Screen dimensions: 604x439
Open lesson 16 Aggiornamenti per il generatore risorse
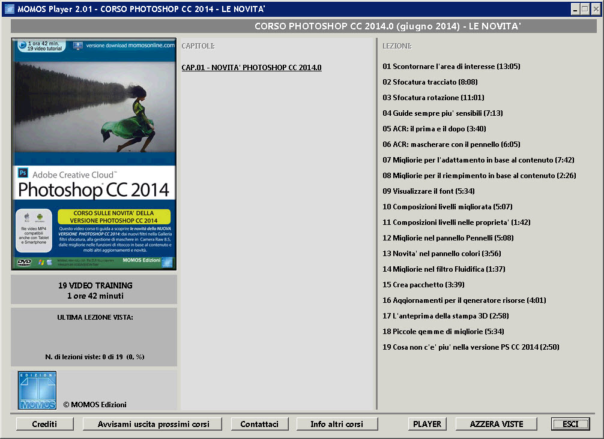coord(464,300)
